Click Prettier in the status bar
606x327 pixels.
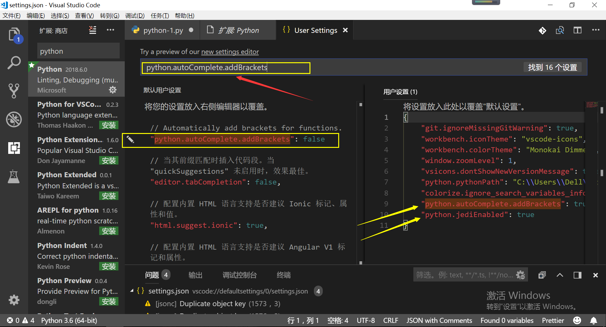pos(553,320)
